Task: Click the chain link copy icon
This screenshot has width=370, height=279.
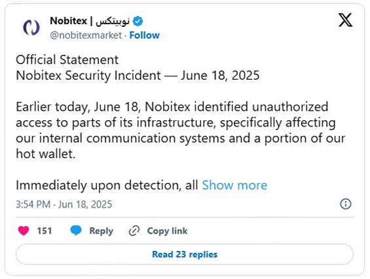Action: tap(134, 231)
